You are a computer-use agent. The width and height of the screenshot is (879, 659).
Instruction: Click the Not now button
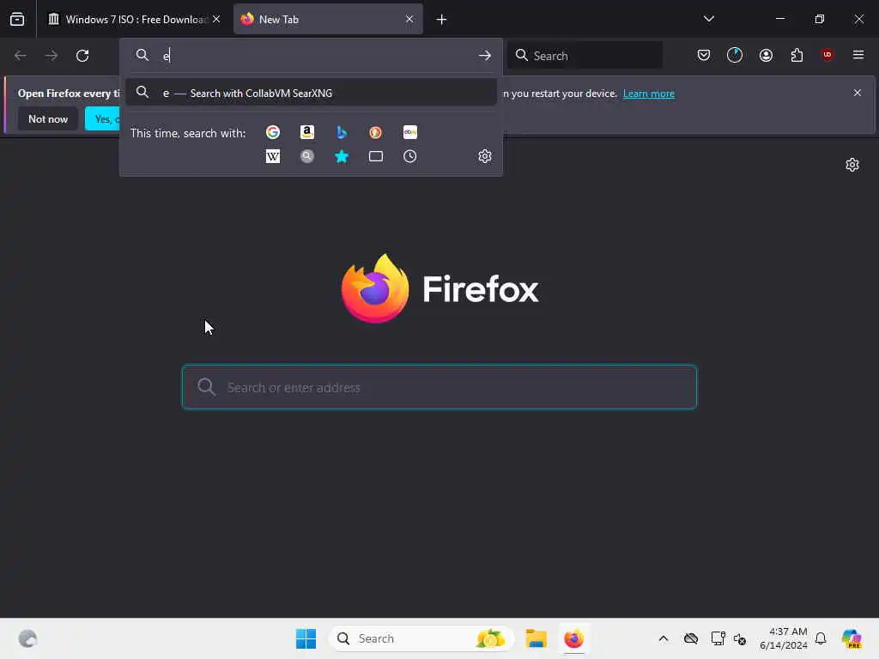pos(48,118)
